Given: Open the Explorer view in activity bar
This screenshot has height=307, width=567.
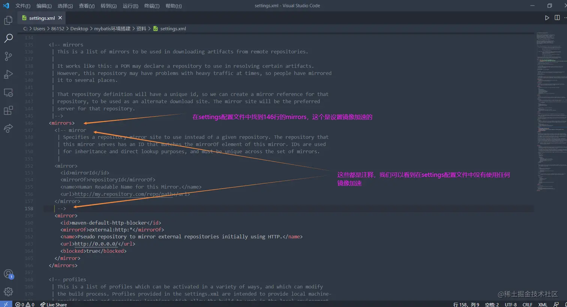Looking at the screenshot, I should tap(8, 20).
